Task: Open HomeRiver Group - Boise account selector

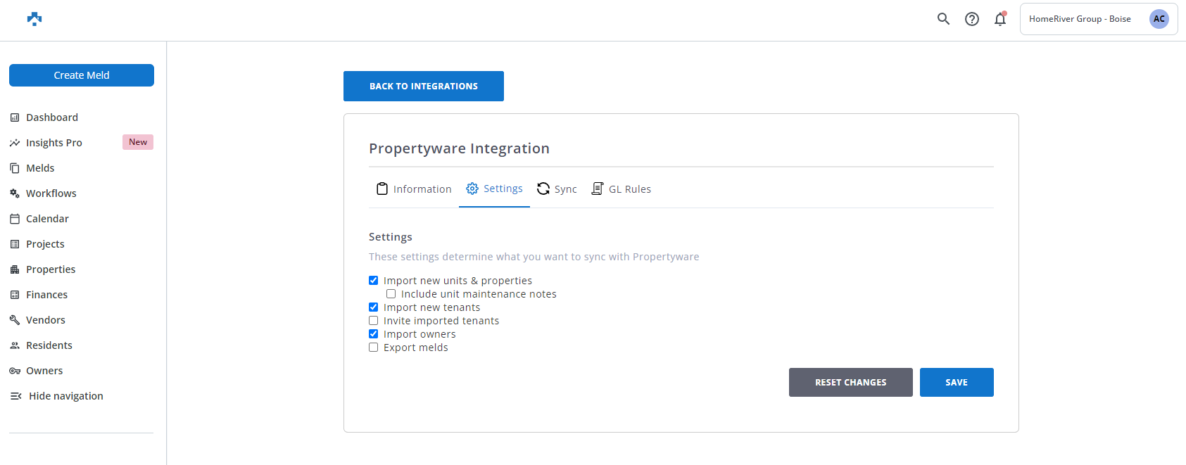Action: point(1099,19)
